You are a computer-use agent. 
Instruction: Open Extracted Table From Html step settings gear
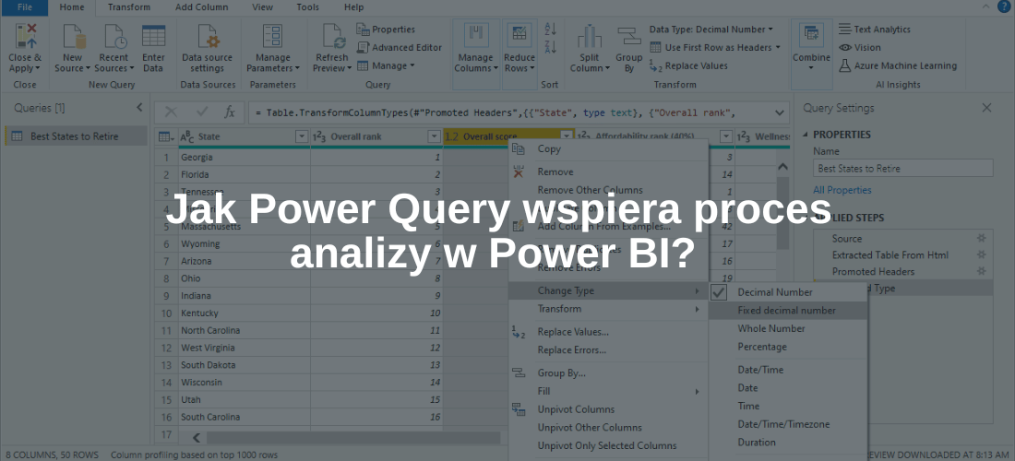tap(982, 254)
